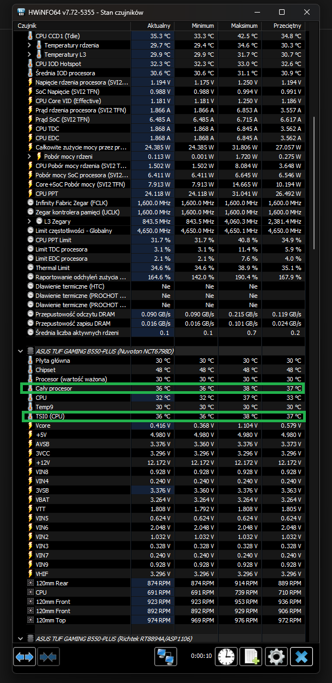Click the blue expand-columns arrows button
Screen dimensions: 332x683
(x=25, y=657)
